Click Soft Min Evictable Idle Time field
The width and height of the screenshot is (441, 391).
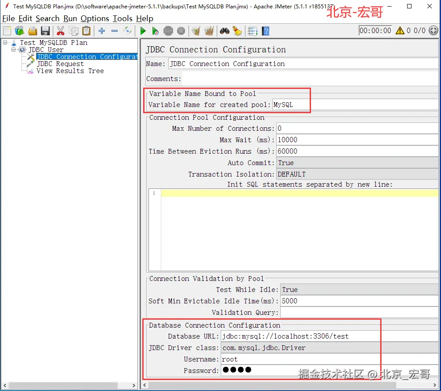point(359,301)
